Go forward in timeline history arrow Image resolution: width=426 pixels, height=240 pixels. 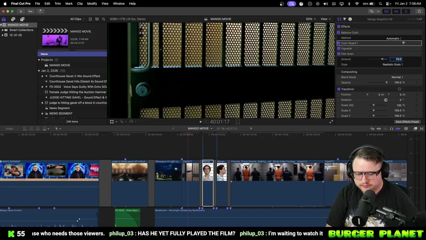(251, 128)
